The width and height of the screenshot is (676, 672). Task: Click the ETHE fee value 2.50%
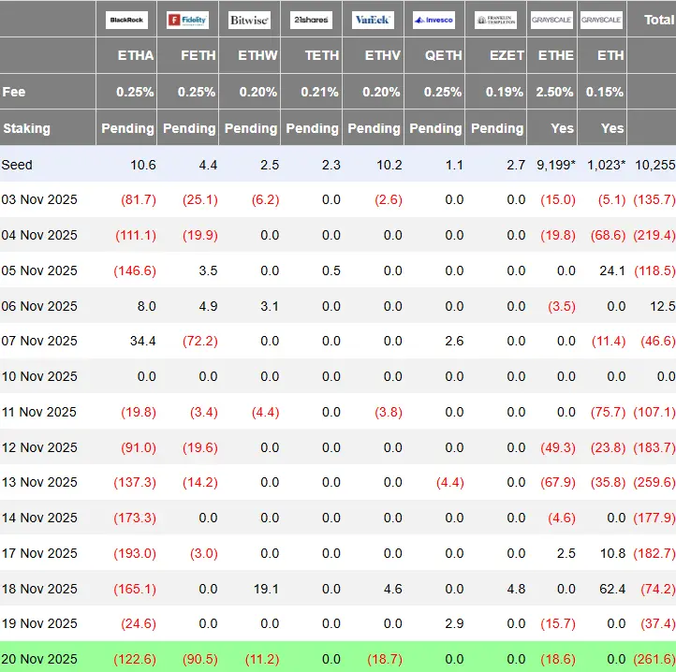coord(555,92)
